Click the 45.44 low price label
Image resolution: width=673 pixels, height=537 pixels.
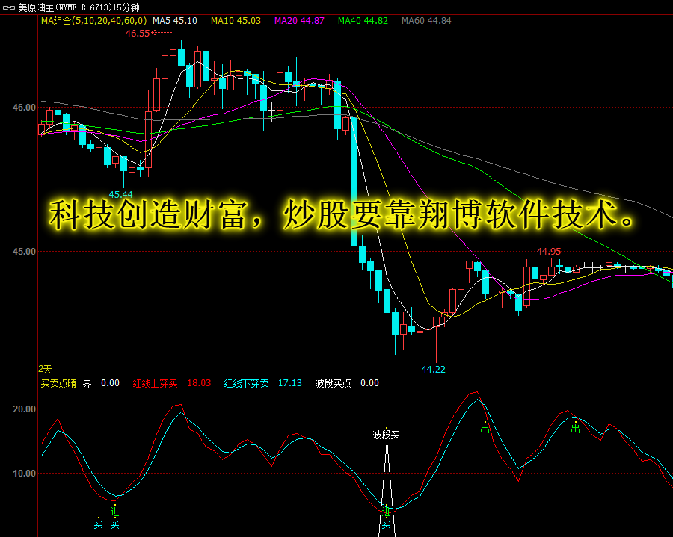tap(120, 195)
